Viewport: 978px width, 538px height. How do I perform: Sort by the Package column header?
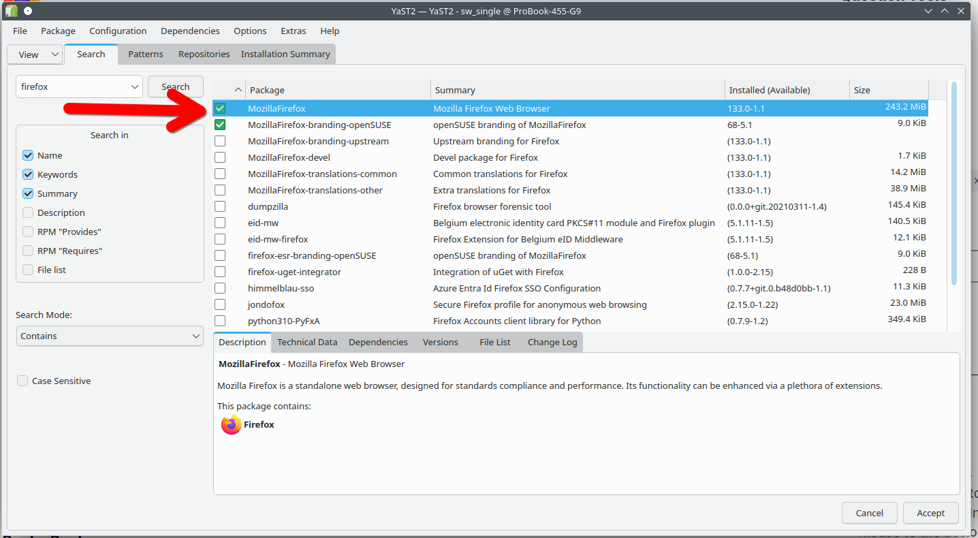pyautogui.click(x=338, y=90)
